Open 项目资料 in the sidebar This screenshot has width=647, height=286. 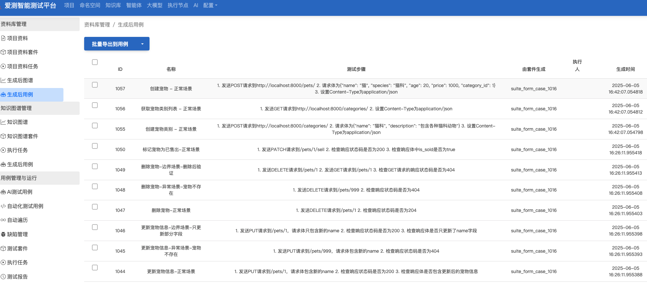[17, 38]
